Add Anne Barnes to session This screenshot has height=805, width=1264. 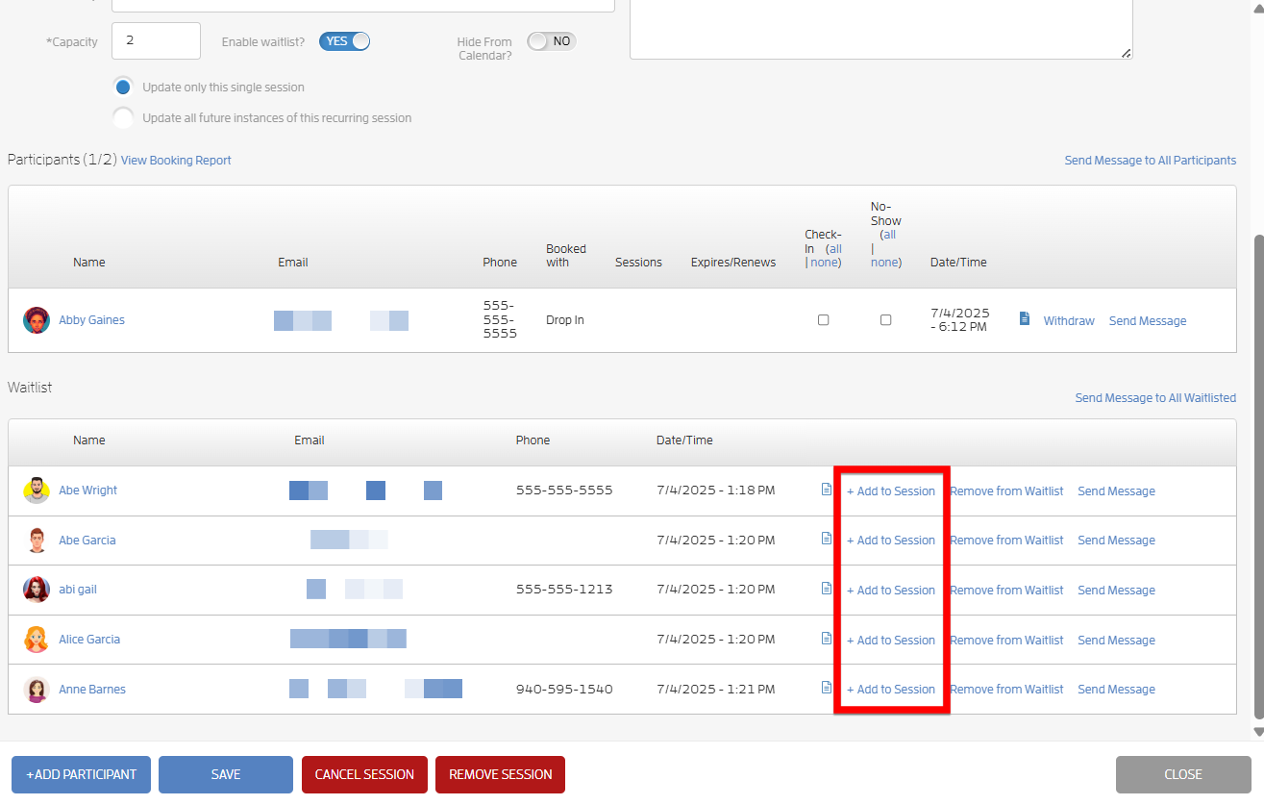pyautogui.click(x=891, y=690)
